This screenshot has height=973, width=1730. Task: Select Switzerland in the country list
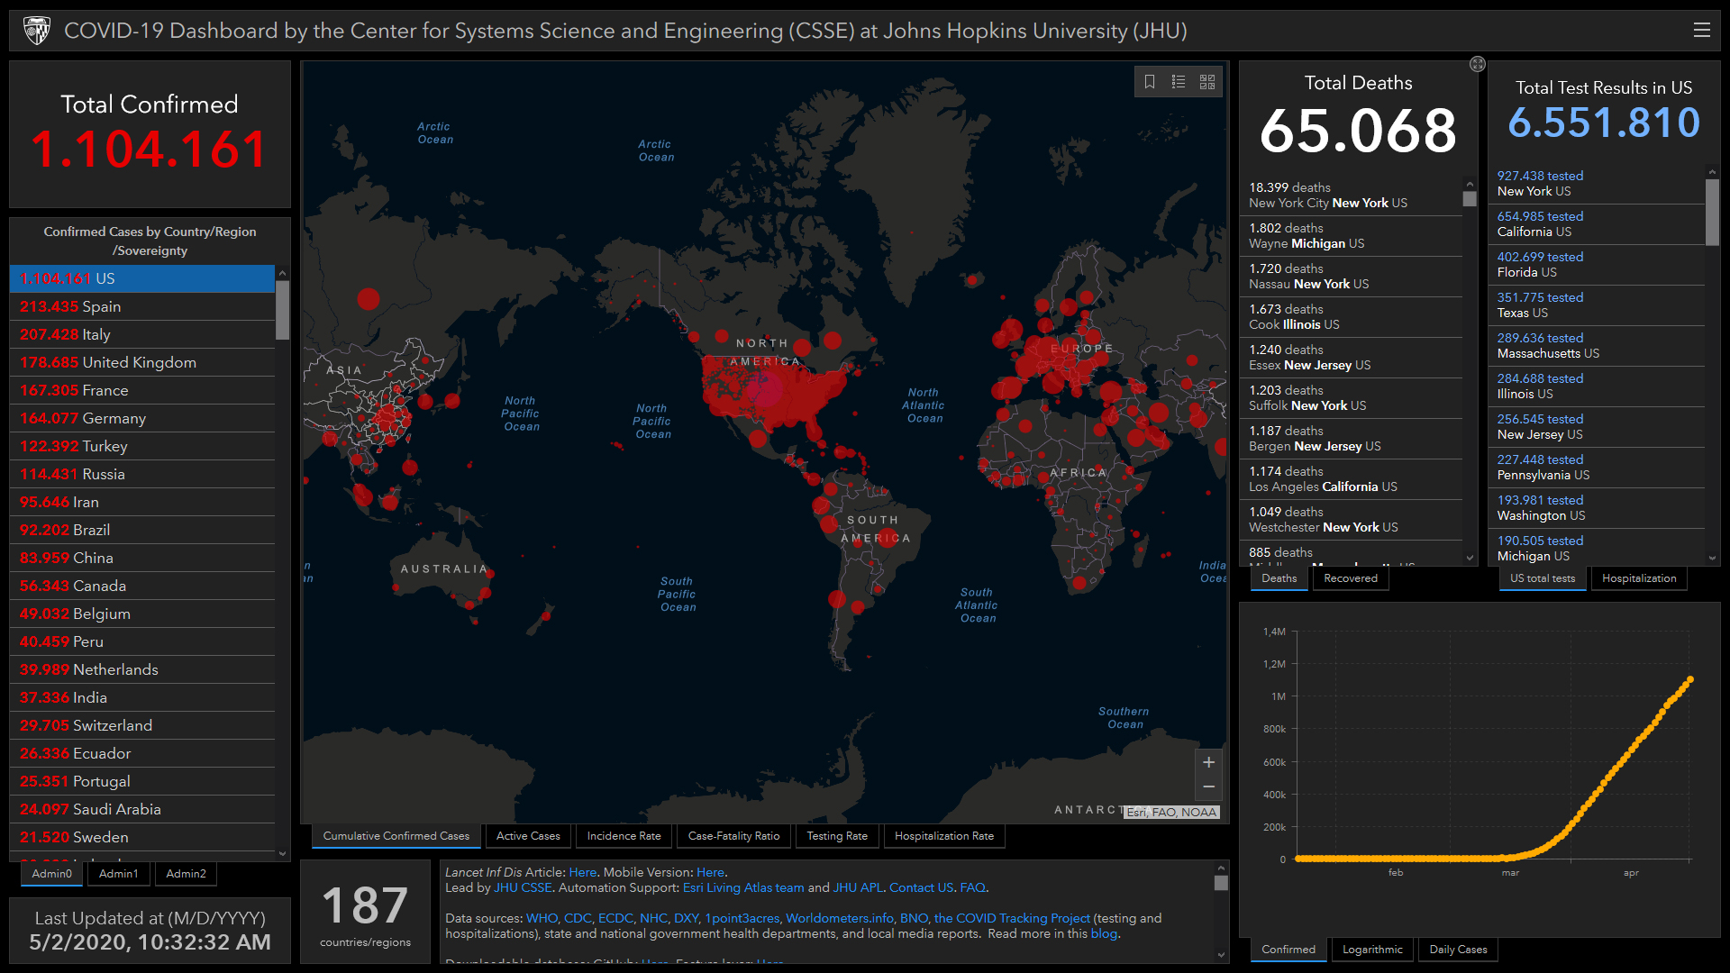coord(142,725)
